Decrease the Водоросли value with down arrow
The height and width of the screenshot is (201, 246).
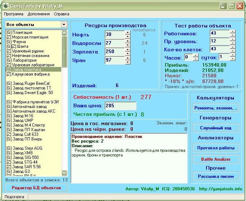coord(127,45)
